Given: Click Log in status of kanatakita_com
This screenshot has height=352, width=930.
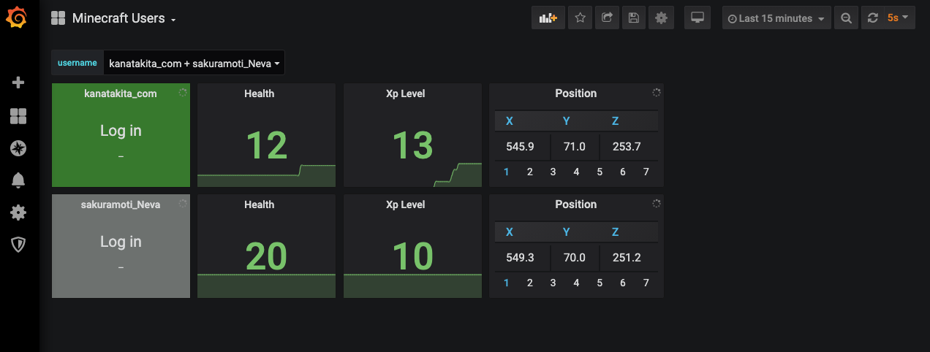Looking at the screenshot, I should coord(121,131).
